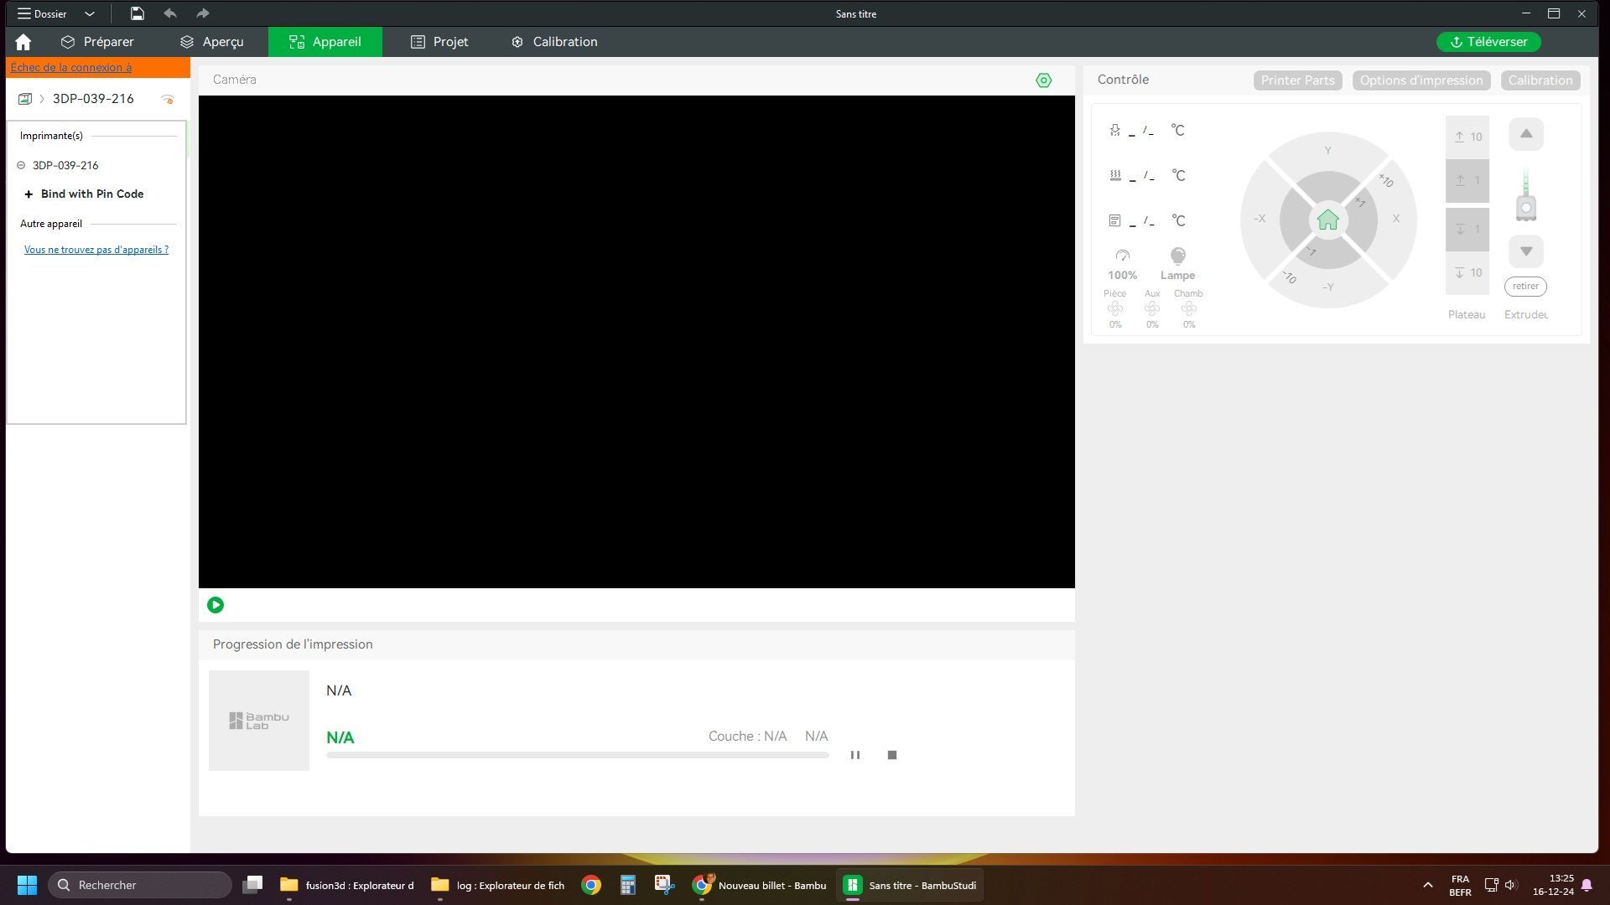Toggle the Pièce cooling fan
This screenshot has height=905, width=1610.
[1114, 309]
